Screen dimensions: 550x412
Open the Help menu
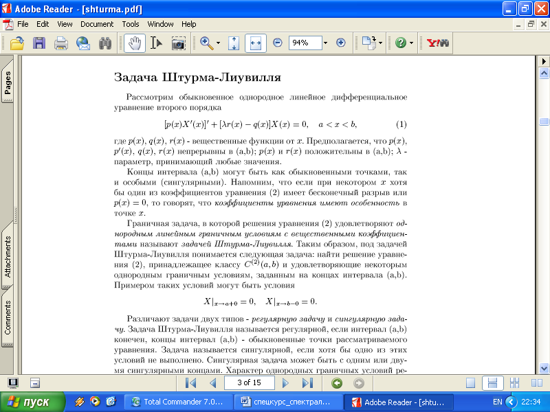click(x=188, y=24)
